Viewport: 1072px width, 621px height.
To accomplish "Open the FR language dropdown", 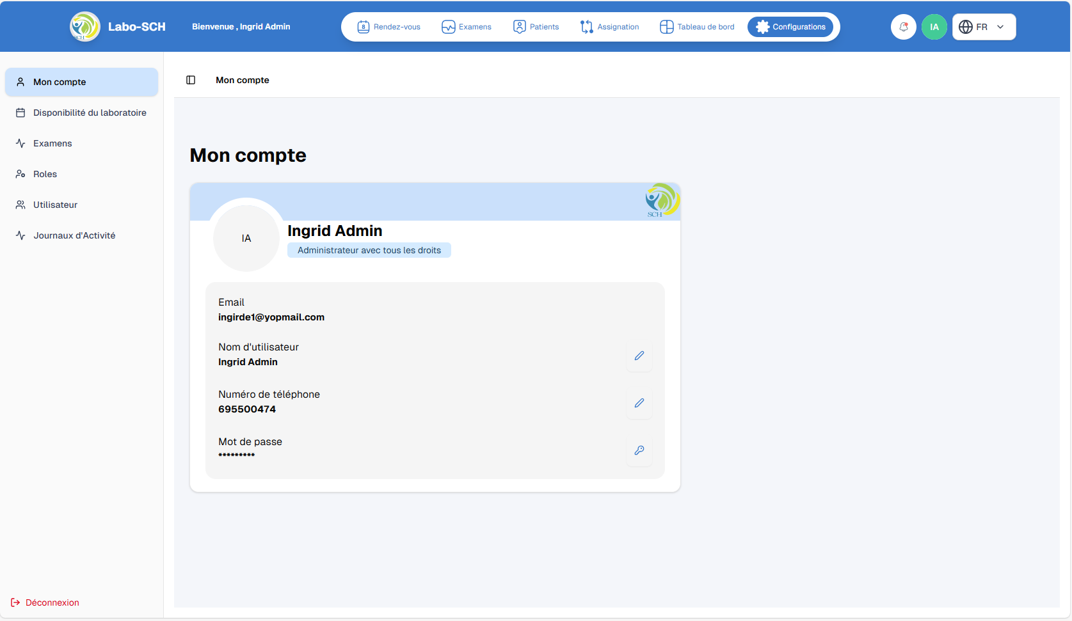I will (983, 27).
